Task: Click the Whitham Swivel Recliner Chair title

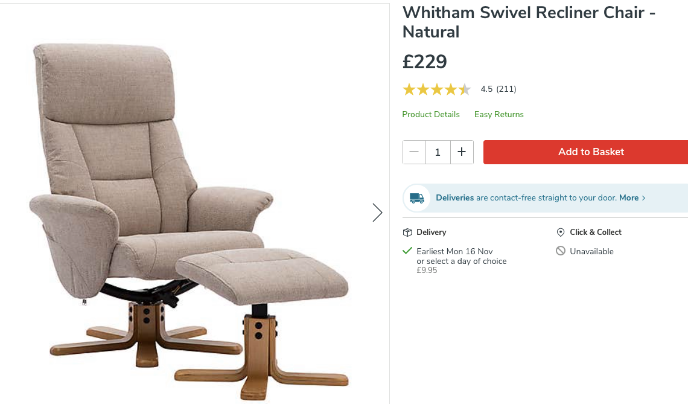Action: point(529,22)
